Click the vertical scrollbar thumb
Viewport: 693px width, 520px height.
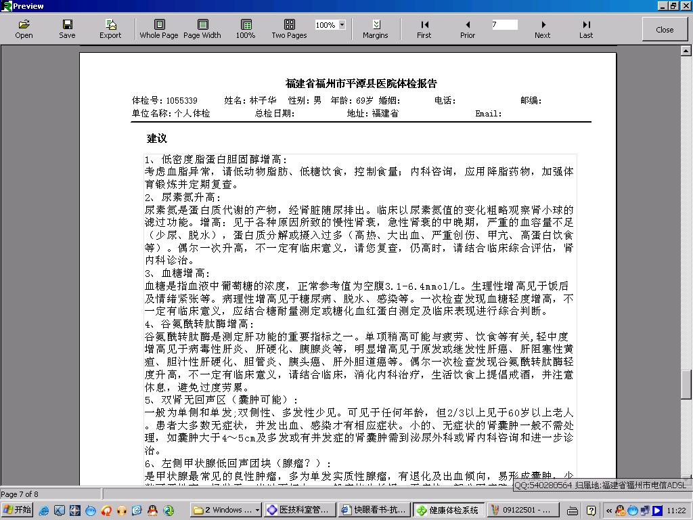[686, 384]
